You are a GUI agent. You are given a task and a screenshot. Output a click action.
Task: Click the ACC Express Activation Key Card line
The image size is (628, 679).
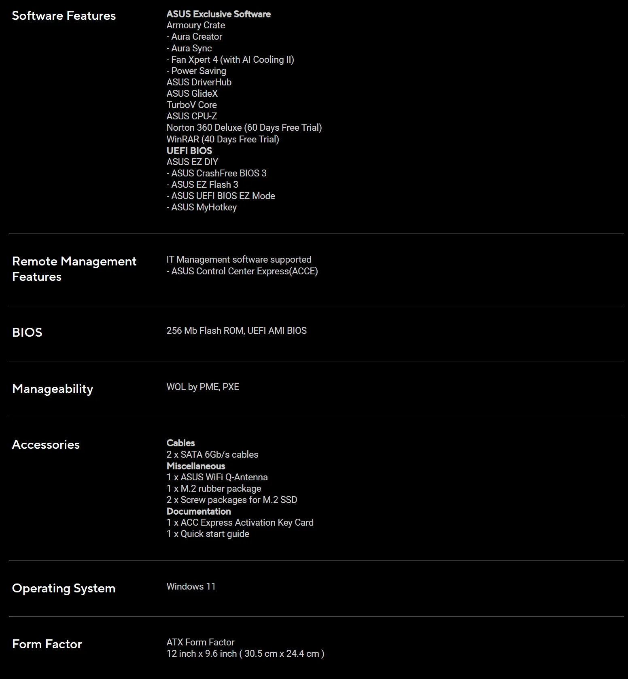(x=240, y=522)
